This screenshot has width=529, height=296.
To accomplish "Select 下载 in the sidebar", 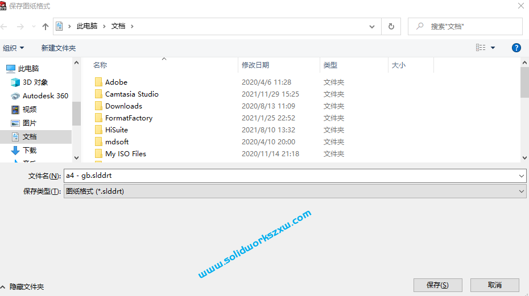I will point(30,151).
